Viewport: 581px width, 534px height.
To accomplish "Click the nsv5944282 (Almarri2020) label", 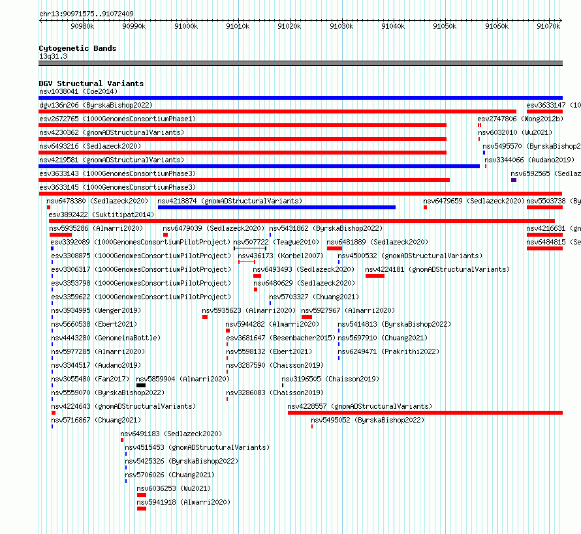I will click(x=272, y=324).
